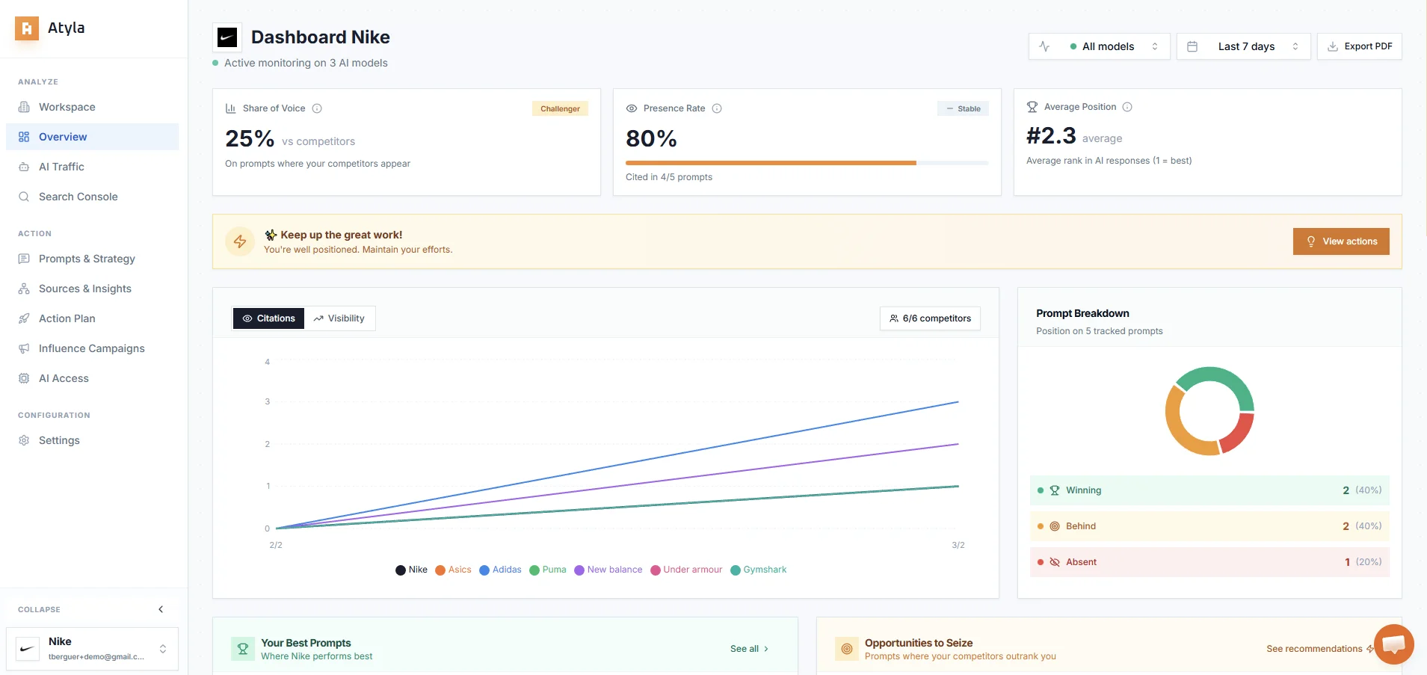Screen dimensions: 1427x675
Task: Toggle Under armour visibility in the legend
Action: click(686, 570)
